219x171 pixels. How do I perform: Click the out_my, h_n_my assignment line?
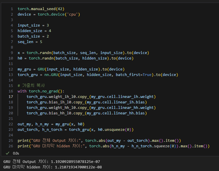[51, 124]
